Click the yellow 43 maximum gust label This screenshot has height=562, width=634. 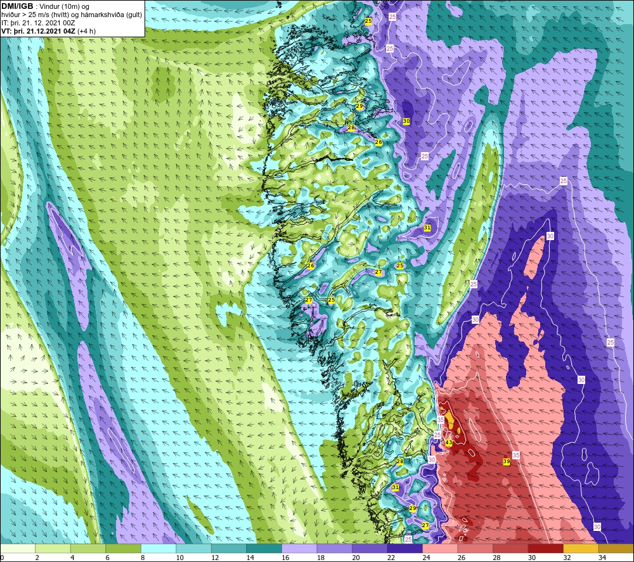pos(449,442)
